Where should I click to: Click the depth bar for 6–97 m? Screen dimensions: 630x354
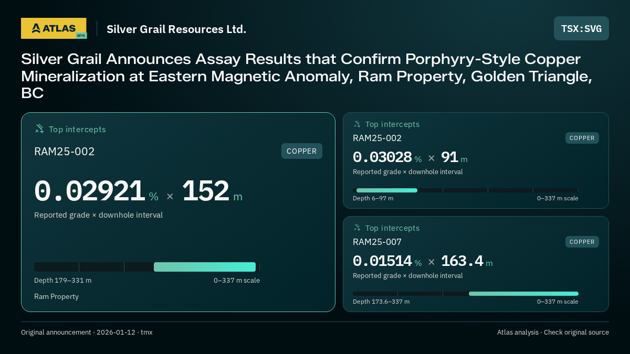pos(466,190)
